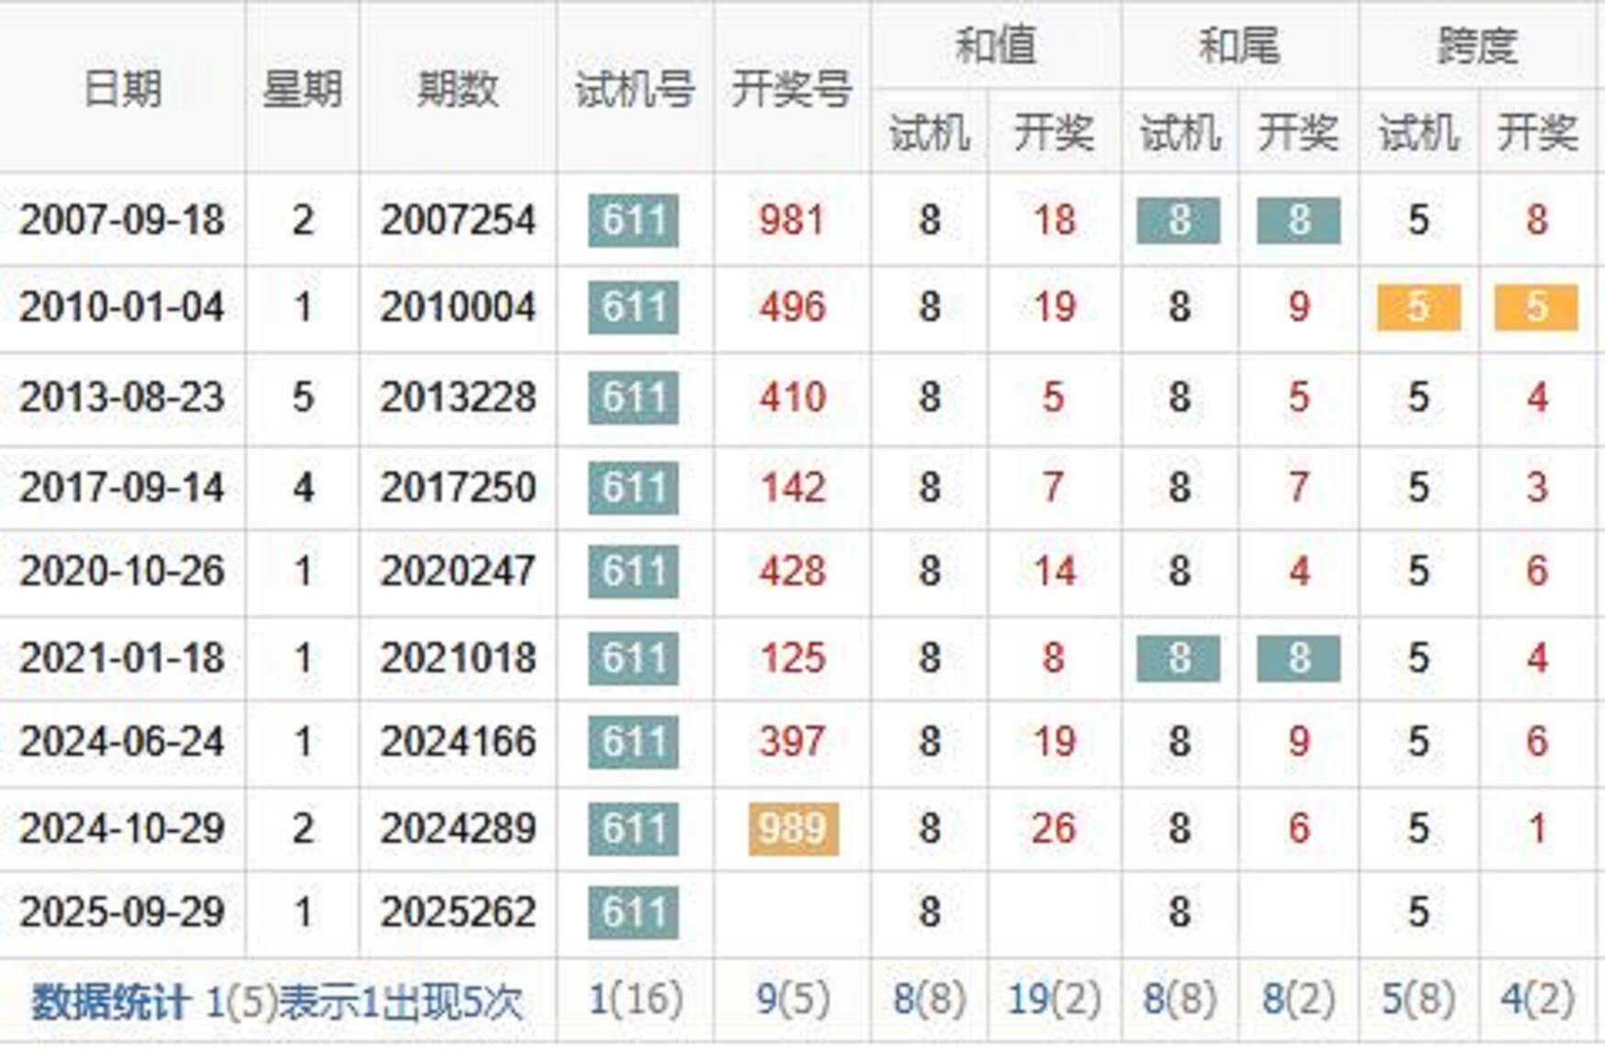The height and width of the screenshot is (1050, 1605).
Task: Click the 试机号 column header
Action: 634,89
